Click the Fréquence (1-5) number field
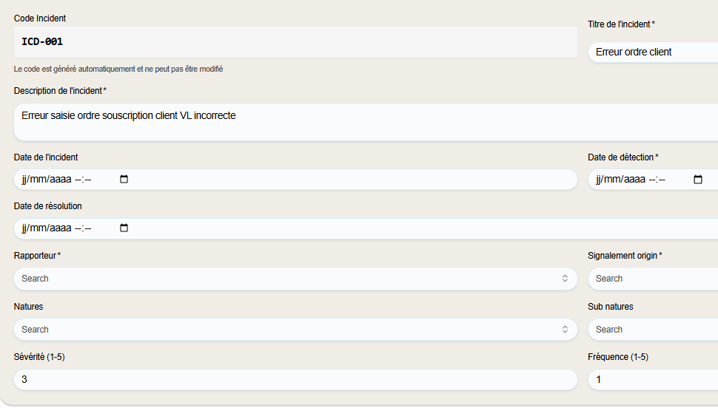 pos(651,380)
